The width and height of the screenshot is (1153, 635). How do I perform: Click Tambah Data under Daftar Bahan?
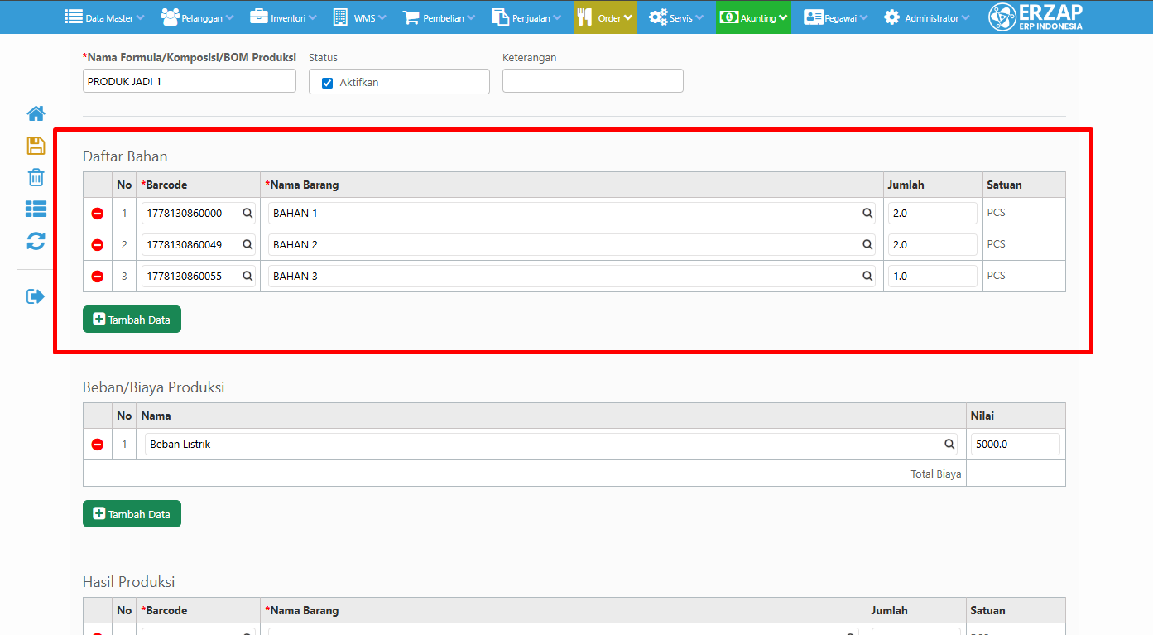[132, 320]
